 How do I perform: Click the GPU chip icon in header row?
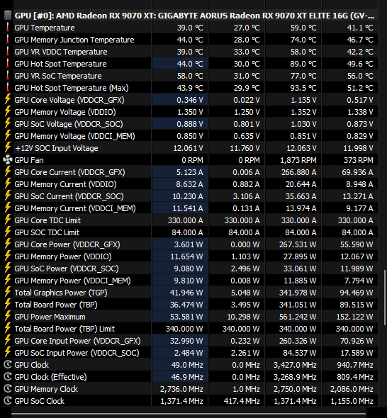(8, 16)
